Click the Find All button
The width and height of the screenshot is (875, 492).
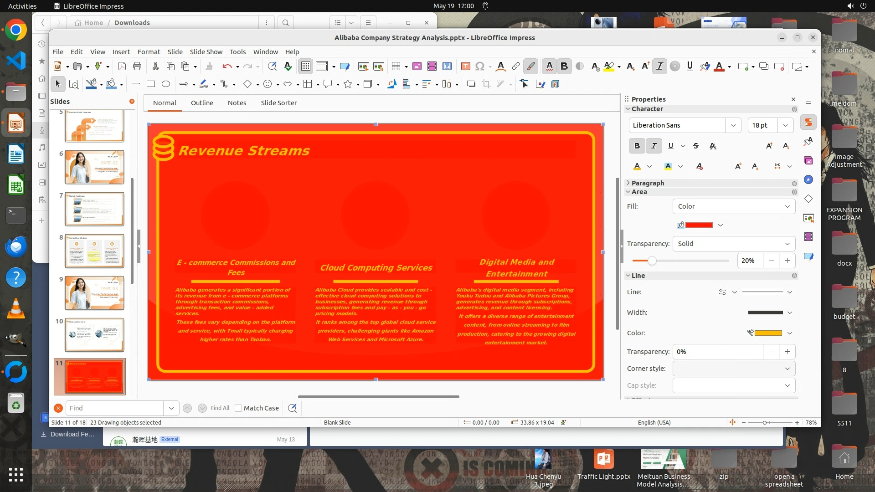pos(220,408)
